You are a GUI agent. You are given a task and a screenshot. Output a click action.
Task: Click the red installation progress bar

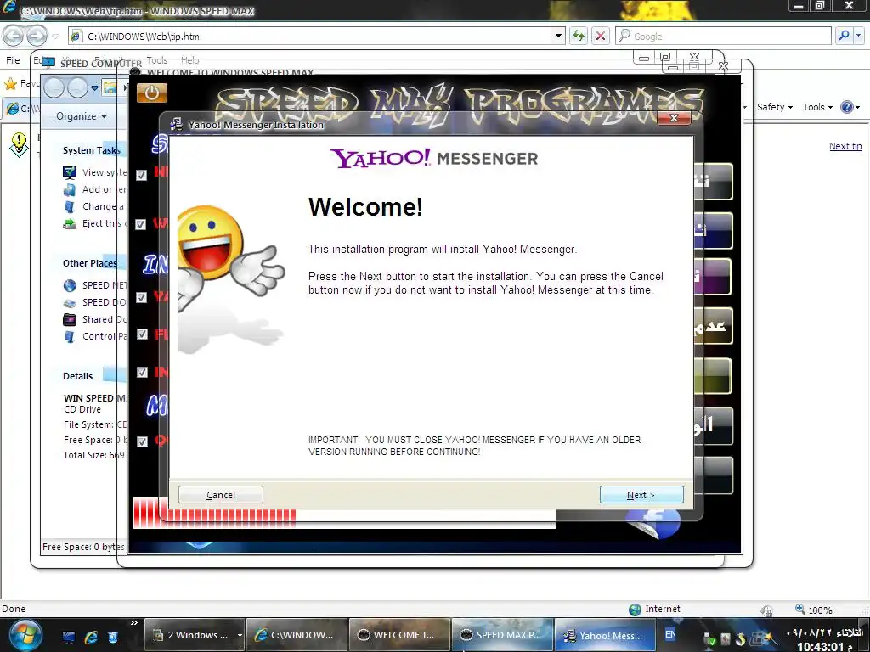coord(344,514)
